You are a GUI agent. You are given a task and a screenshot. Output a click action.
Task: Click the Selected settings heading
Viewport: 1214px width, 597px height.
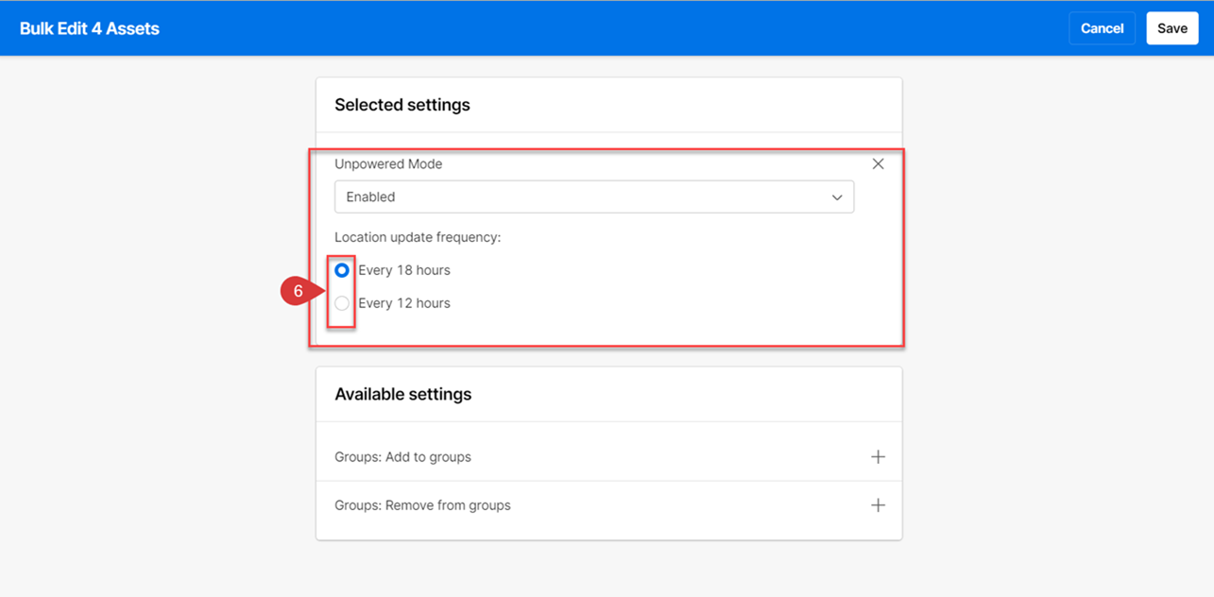coord(402,105)
